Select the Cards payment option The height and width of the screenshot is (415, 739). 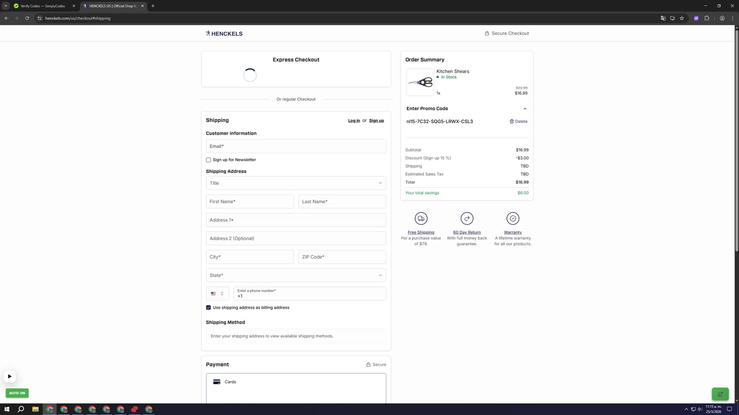click(x=296, y=388)
